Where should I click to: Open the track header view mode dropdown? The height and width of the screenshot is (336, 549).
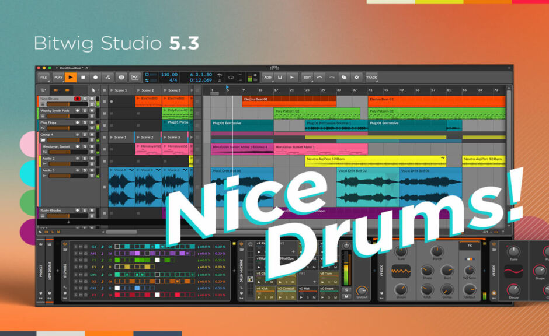pos(43,89)
